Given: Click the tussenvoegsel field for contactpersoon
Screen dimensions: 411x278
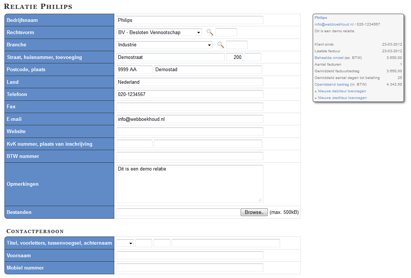Looking at the screenshot, I should click(x=162, y=243).
